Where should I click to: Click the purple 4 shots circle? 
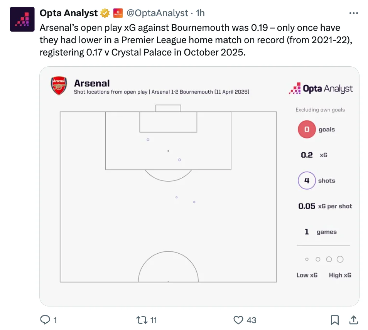307,180
